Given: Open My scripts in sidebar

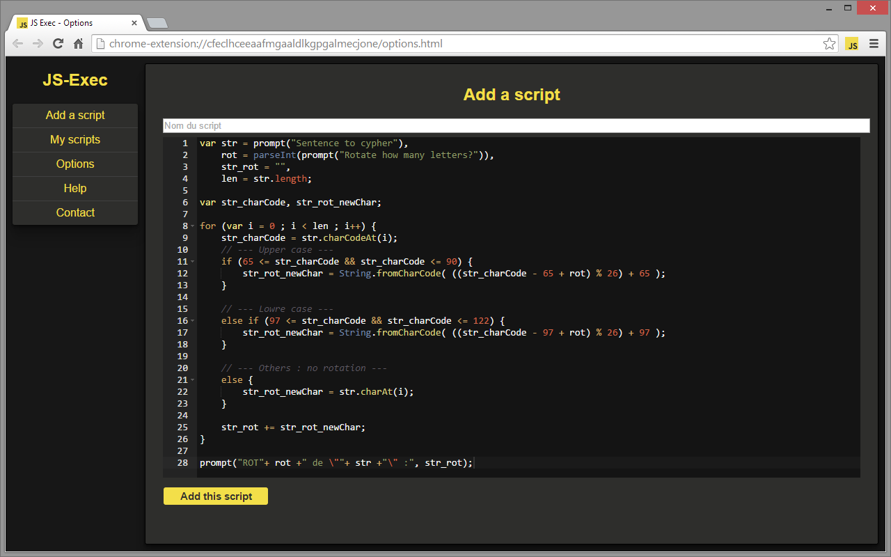Looking at the screenshot, I should tap(75, 140).
